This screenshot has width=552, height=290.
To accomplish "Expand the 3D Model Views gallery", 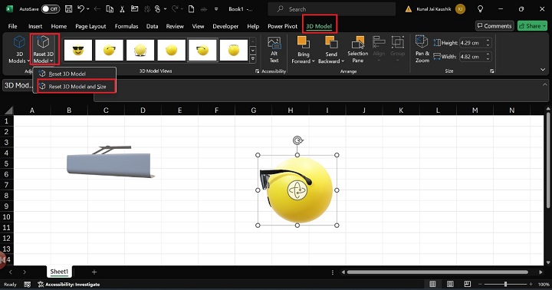I will (253, 60).
